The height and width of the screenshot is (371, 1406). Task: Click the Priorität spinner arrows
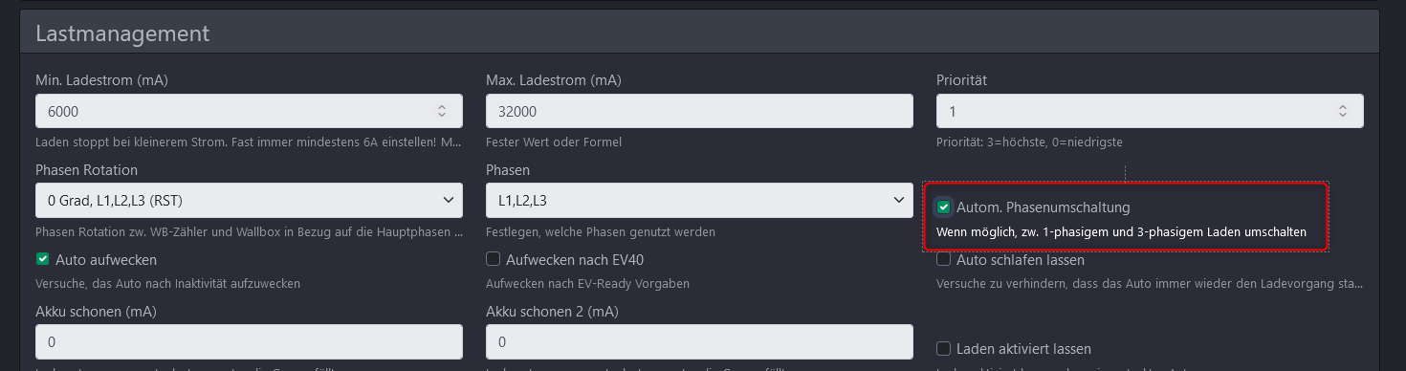1343,112
